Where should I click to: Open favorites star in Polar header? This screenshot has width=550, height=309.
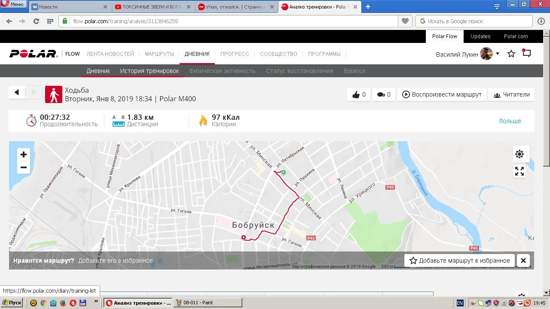coord(511,54)
